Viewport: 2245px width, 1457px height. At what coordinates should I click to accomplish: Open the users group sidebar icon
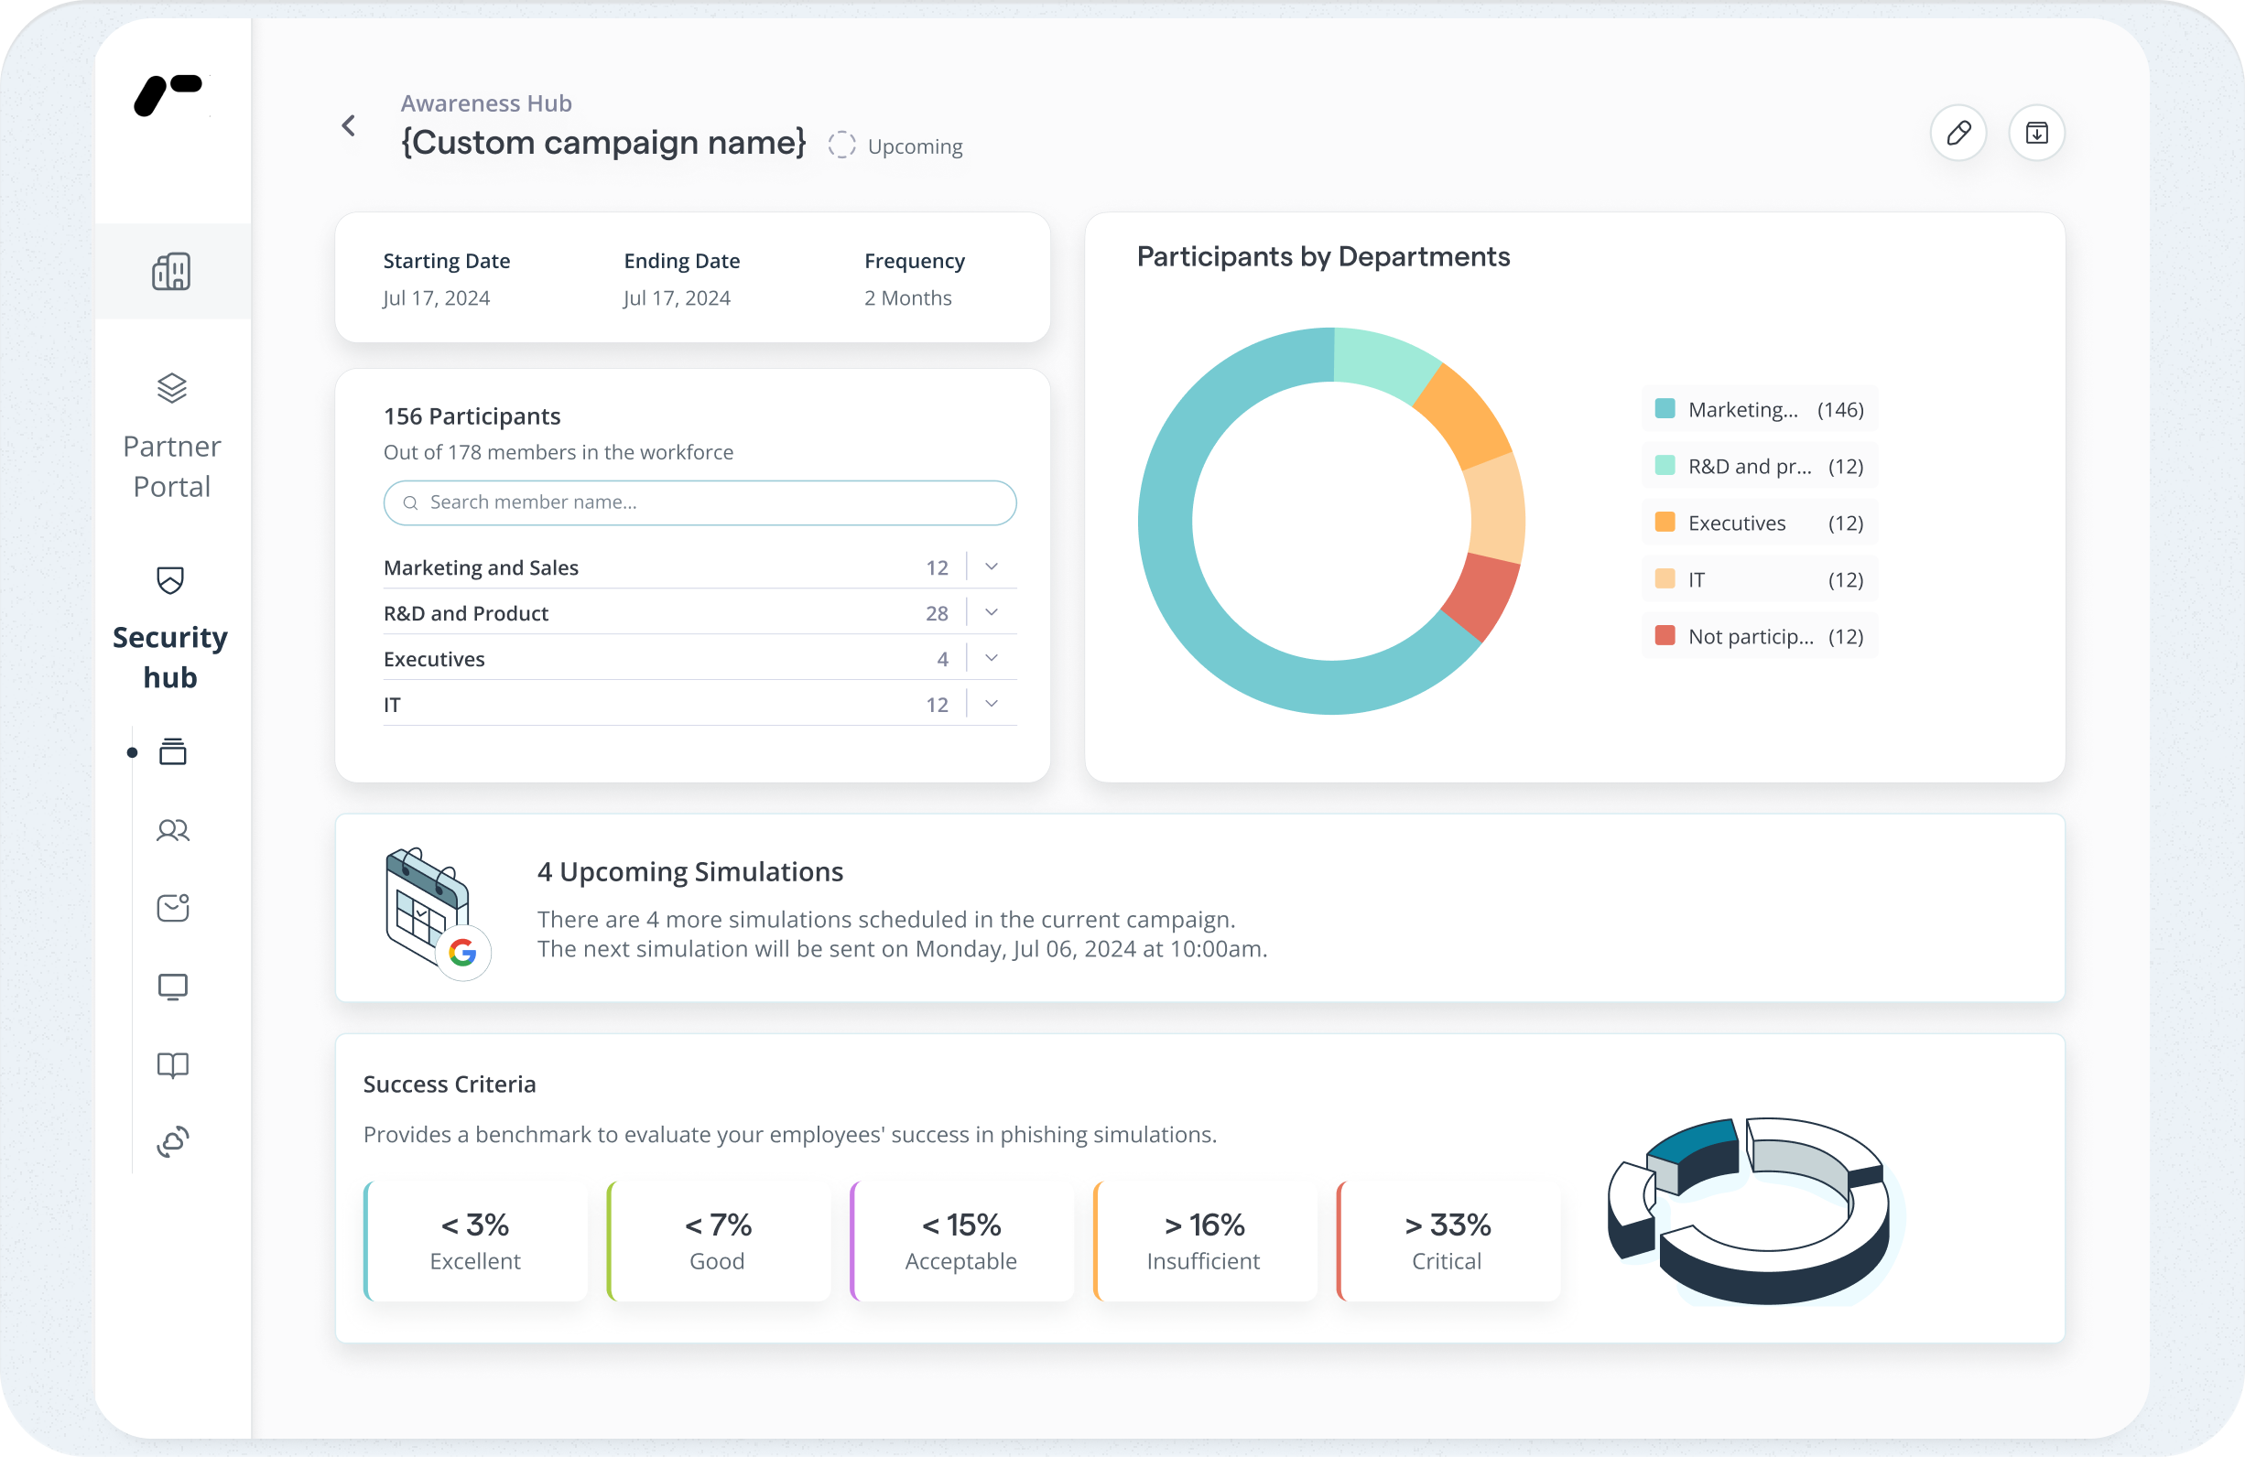point(173,830)
